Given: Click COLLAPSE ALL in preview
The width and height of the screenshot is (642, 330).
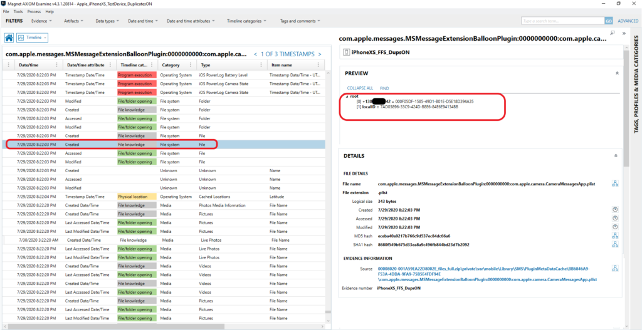Looking at the screenshot, I should click(360, 88).
